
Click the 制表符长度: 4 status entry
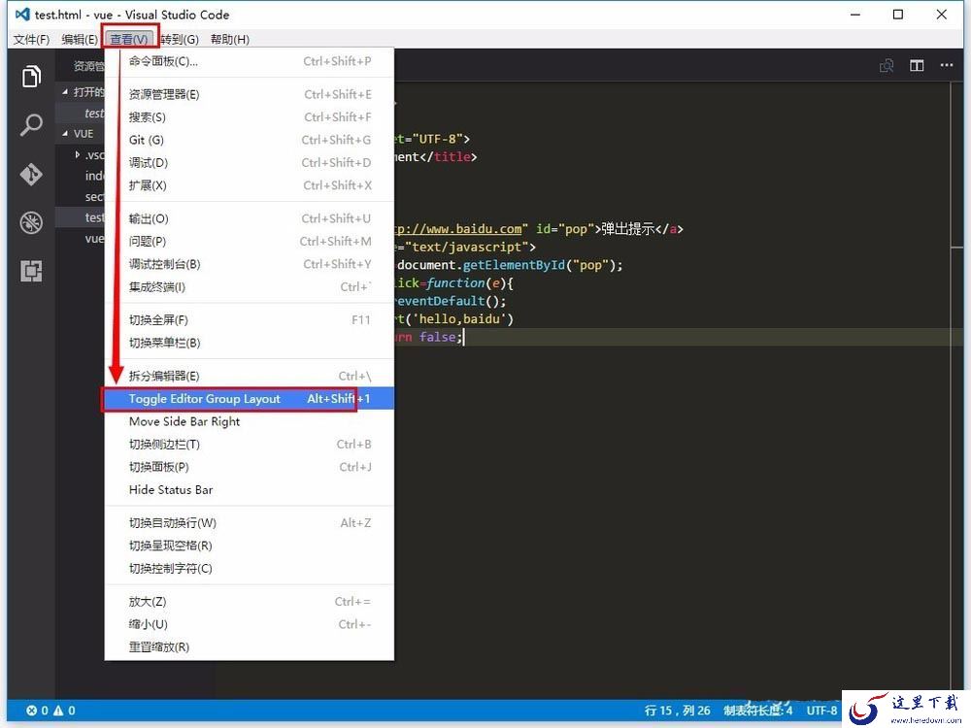(x=757, y=711)
